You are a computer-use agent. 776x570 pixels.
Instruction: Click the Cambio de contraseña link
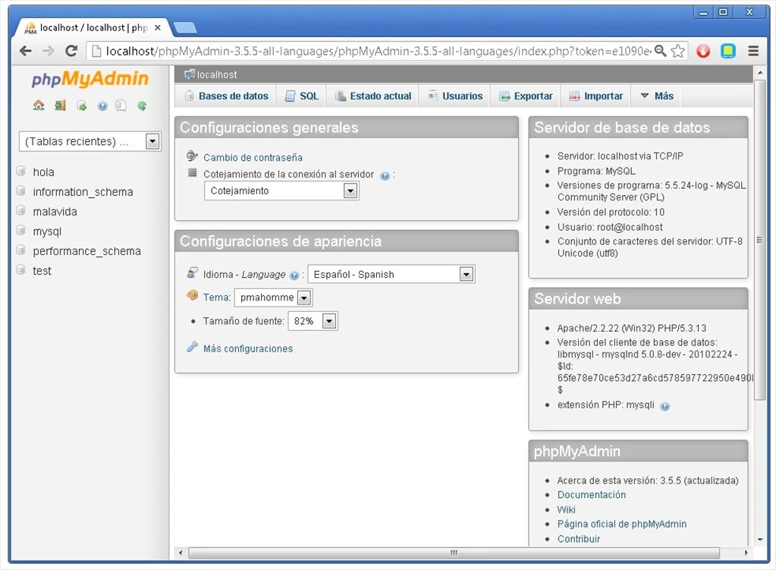(253, 157)
